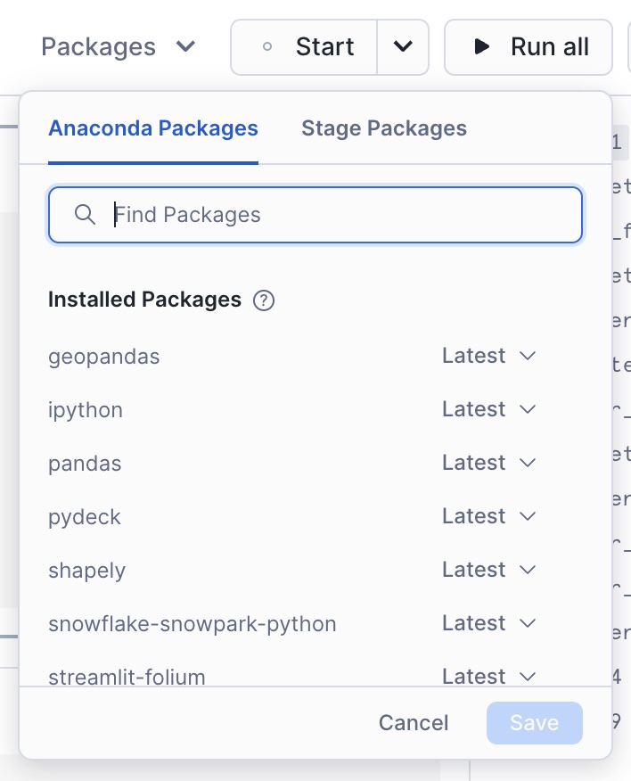Click the play icon on Run all

[481, 46]
